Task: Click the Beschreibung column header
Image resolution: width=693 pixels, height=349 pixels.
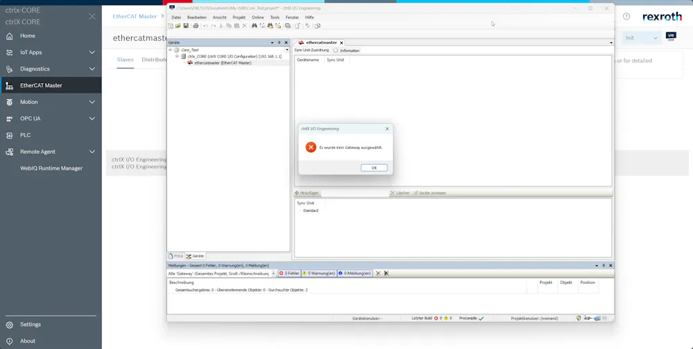Action: point(182,283)
